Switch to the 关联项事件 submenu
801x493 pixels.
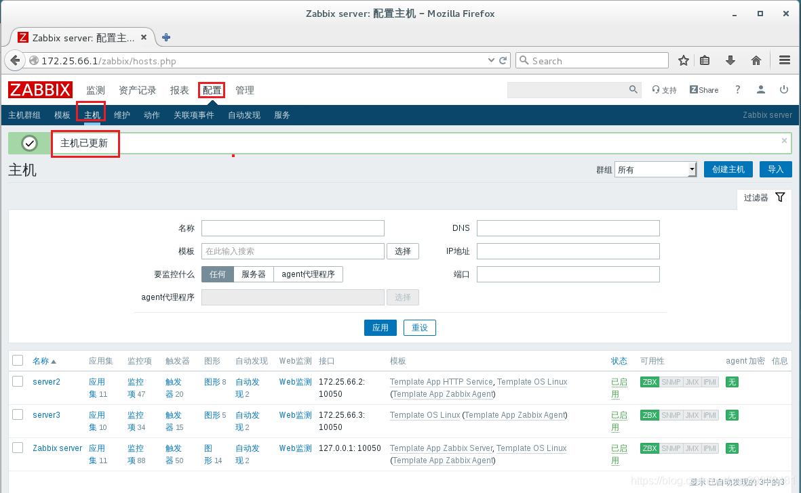194,115
